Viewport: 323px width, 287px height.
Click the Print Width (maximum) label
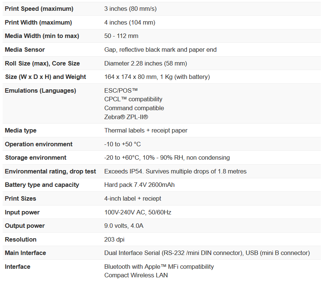coord(38,22)
